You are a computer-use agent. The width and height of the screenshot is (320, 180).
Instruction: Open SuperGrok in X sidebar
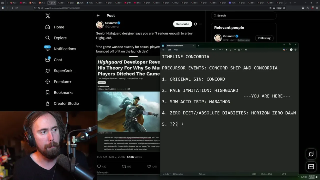[59, 71]
